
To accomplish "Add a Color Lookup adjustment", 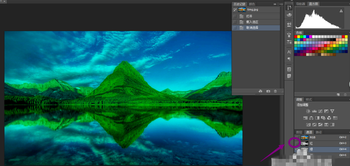I will 335,118.
